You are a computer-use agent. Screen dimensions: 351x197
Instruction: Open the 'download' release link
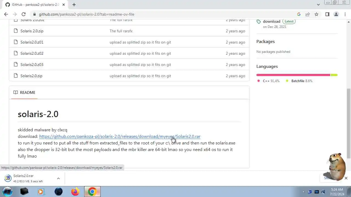pos(271,21)
